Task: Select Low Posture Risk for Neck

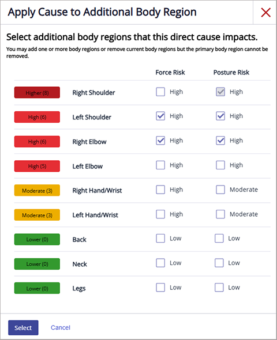Action: pyautogui.click(x=219, y=263)
